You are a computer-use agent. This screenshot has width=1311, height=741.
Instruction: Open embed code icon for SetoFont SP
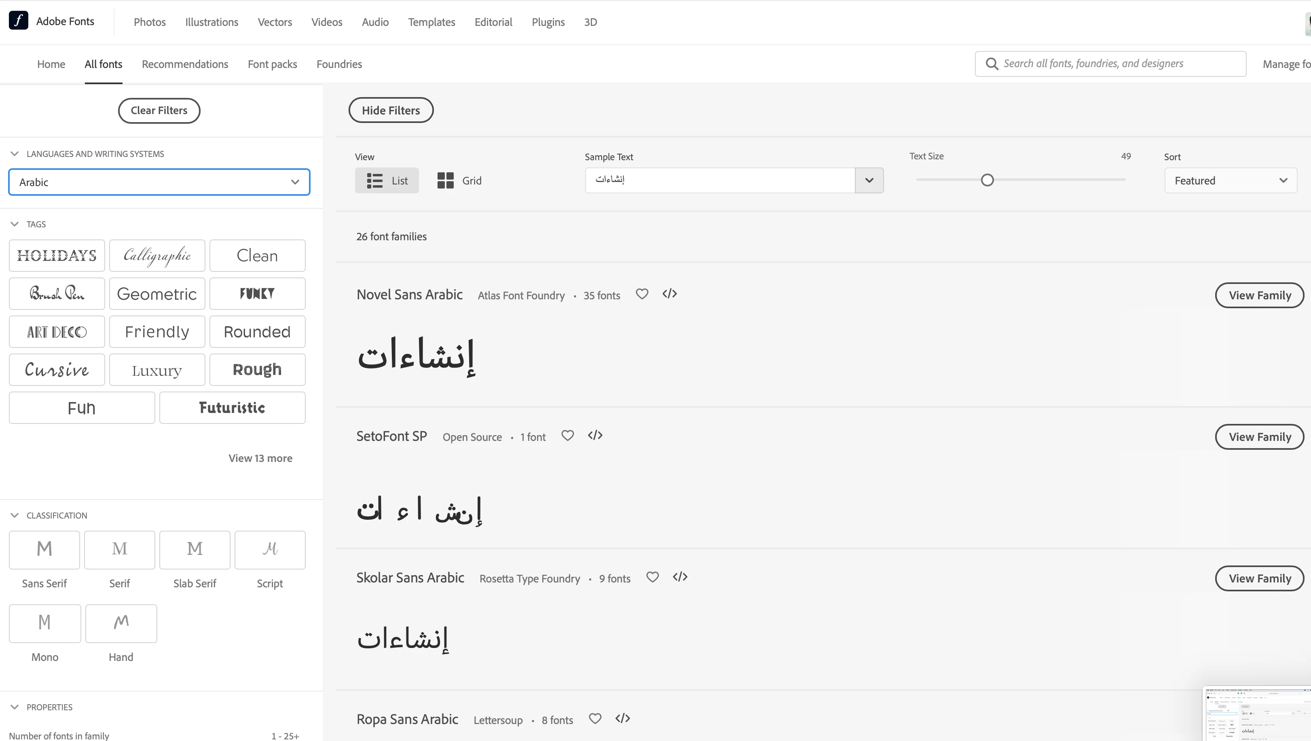pos(595,436)
